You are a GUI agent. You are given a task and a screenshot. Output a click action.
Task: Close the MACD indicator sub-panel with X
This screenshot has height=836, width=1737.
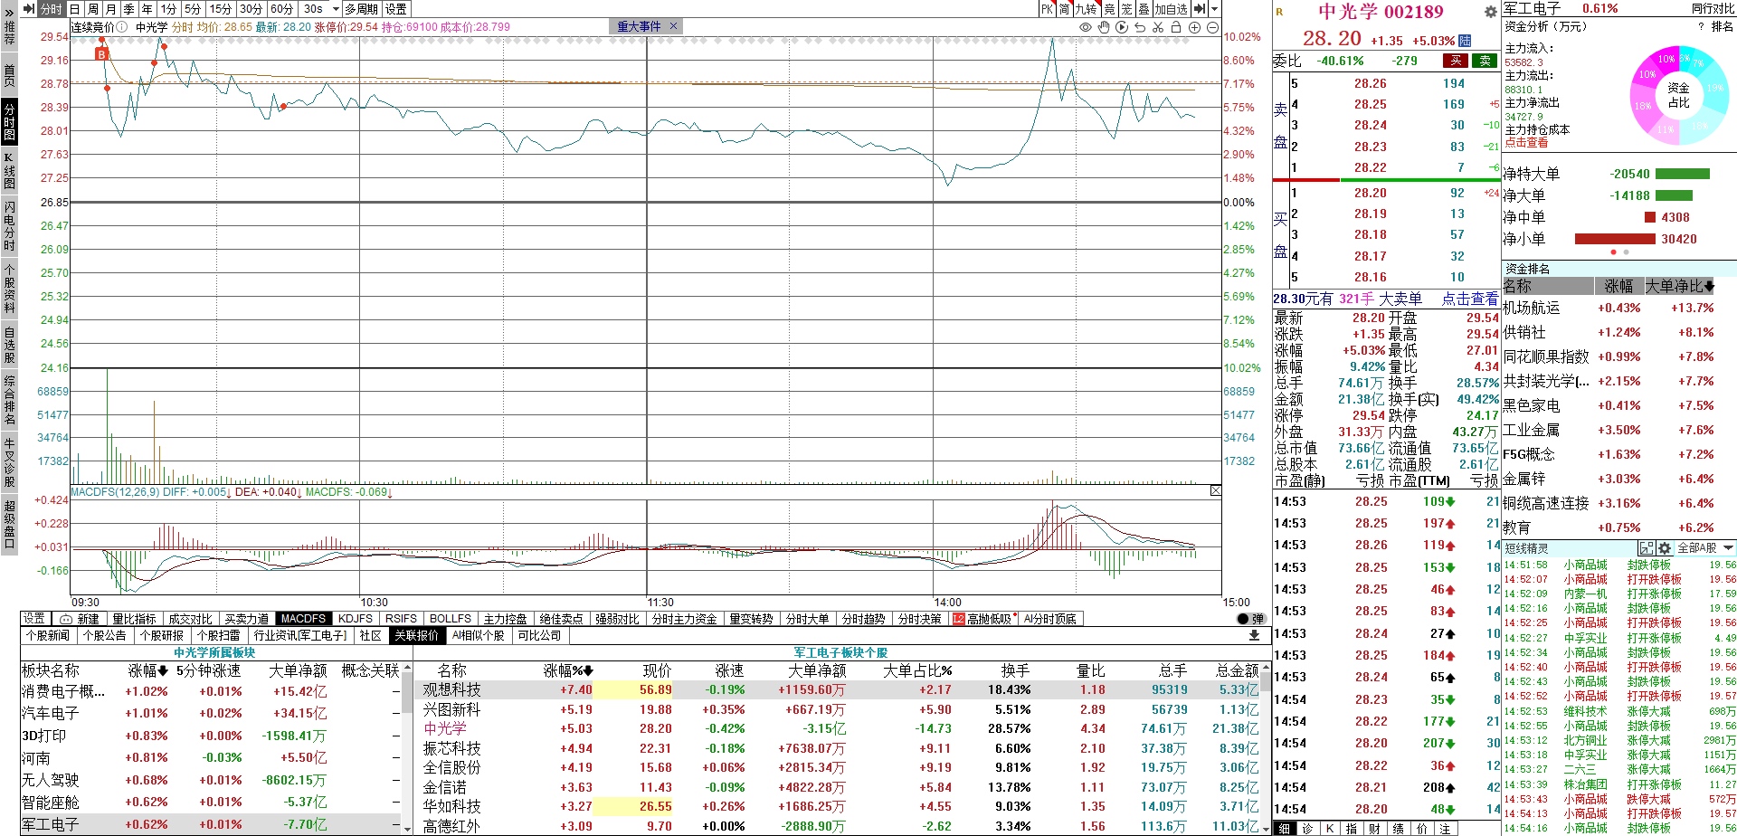click(1215, 490)
